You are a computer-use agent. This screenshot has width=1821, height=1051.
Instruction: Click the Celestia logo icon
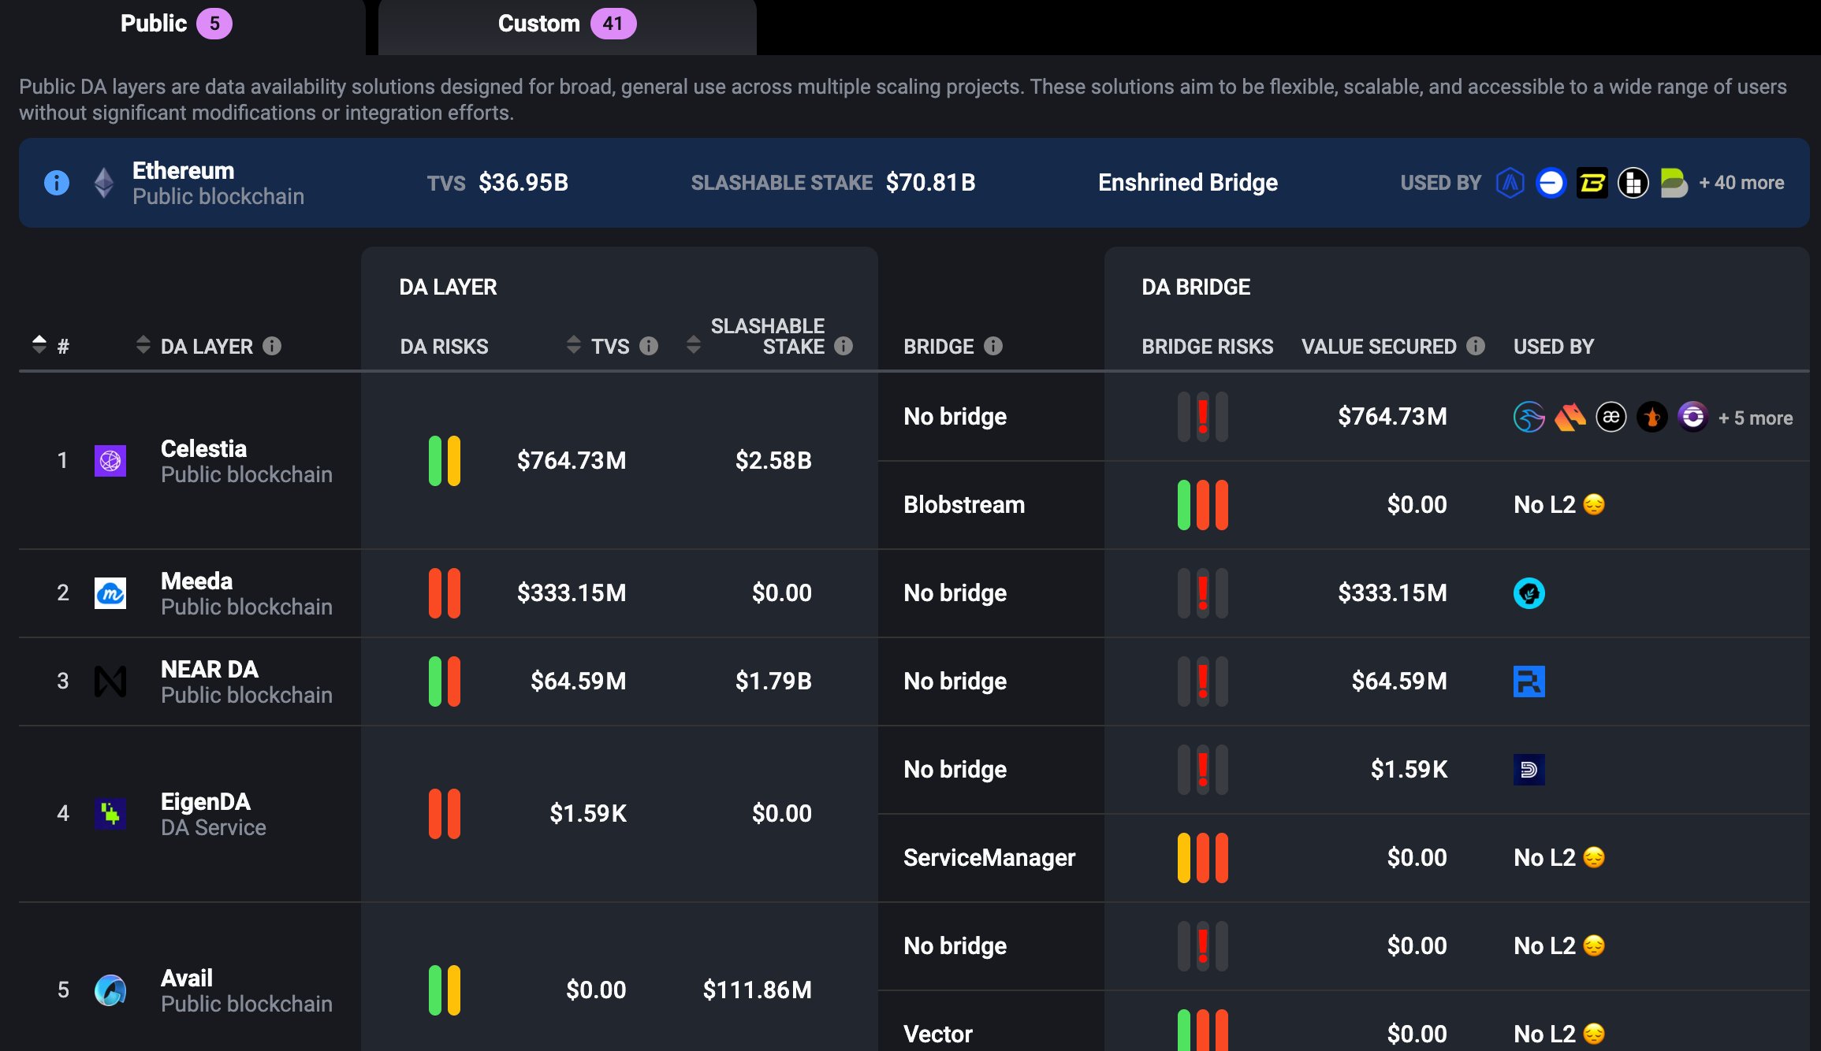(110, 461)
